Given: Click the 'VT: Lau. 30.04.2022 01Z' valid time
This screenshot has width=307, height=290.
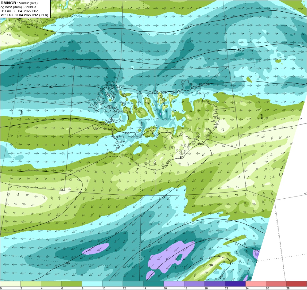Looking at the screenshot, I should 19,15.
